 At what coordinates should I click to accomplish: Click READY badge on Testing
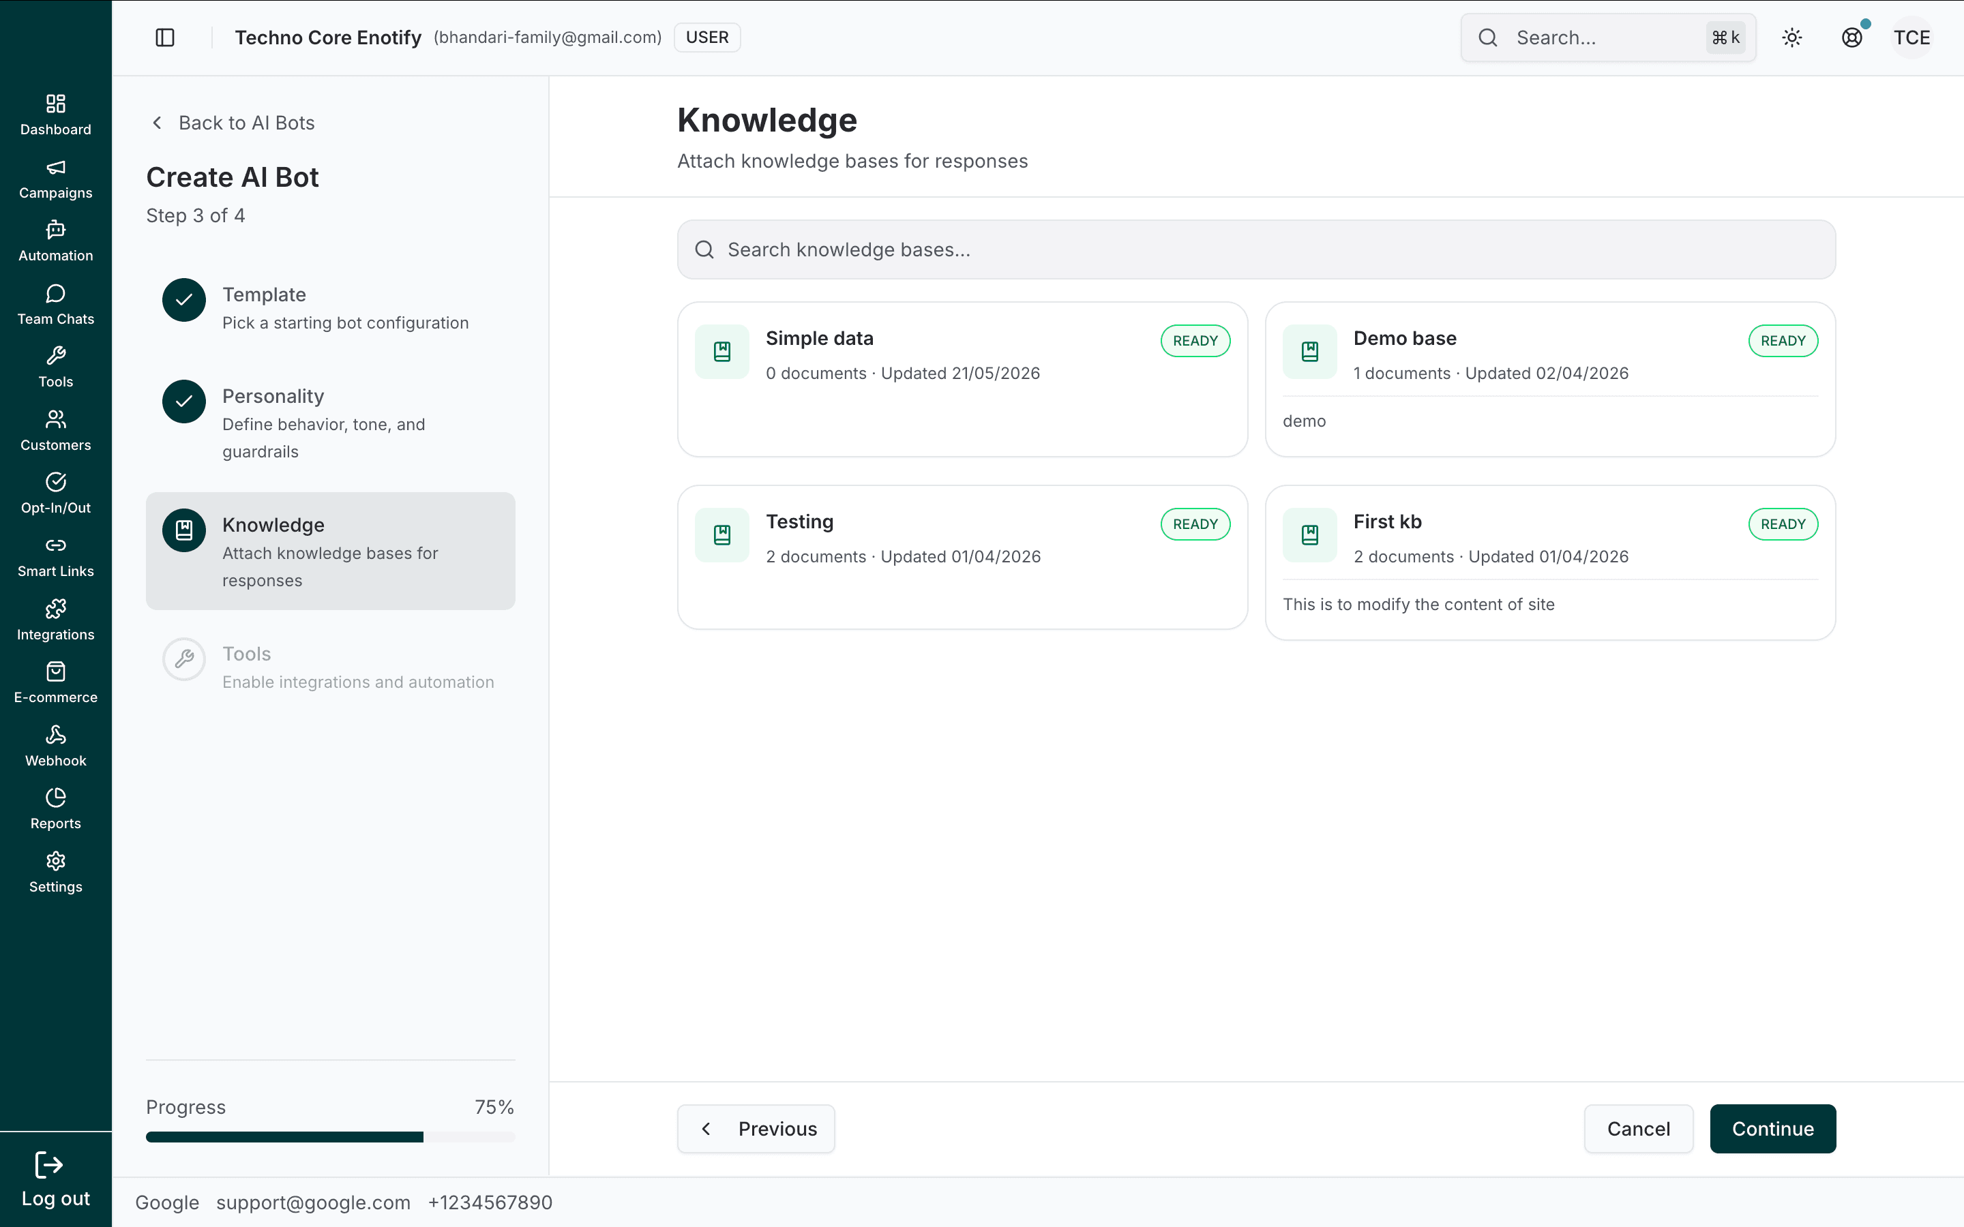1195,524
